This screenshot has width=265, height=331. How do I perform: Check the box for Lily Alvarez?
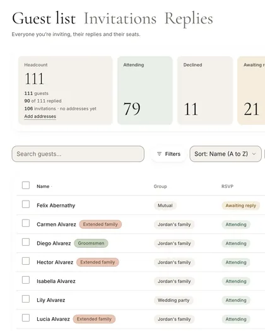click(x=26, y=299)
